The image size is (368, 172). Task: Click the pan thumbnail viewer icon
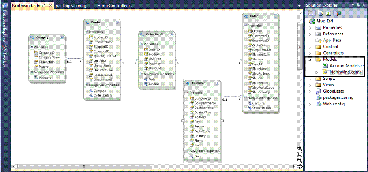300,166
